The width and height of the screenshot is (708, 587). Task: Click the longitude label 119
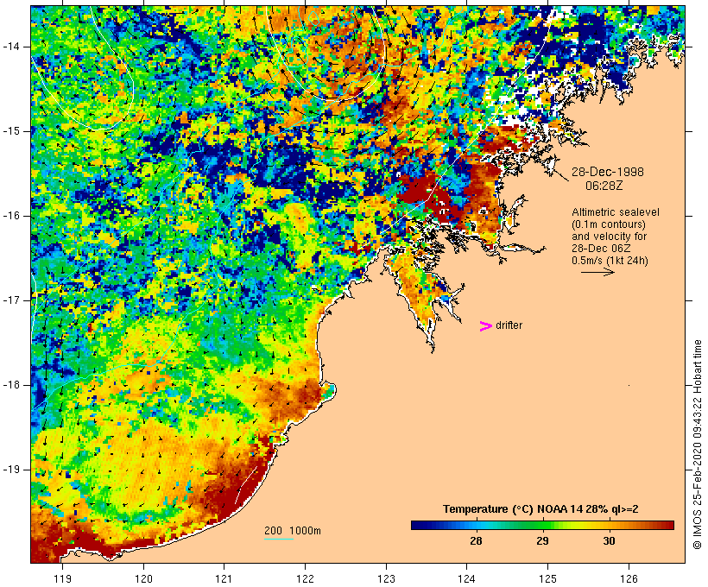(62, 578)
